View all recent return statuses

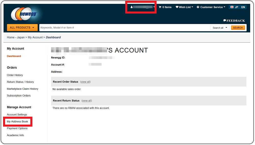(87, 101)
